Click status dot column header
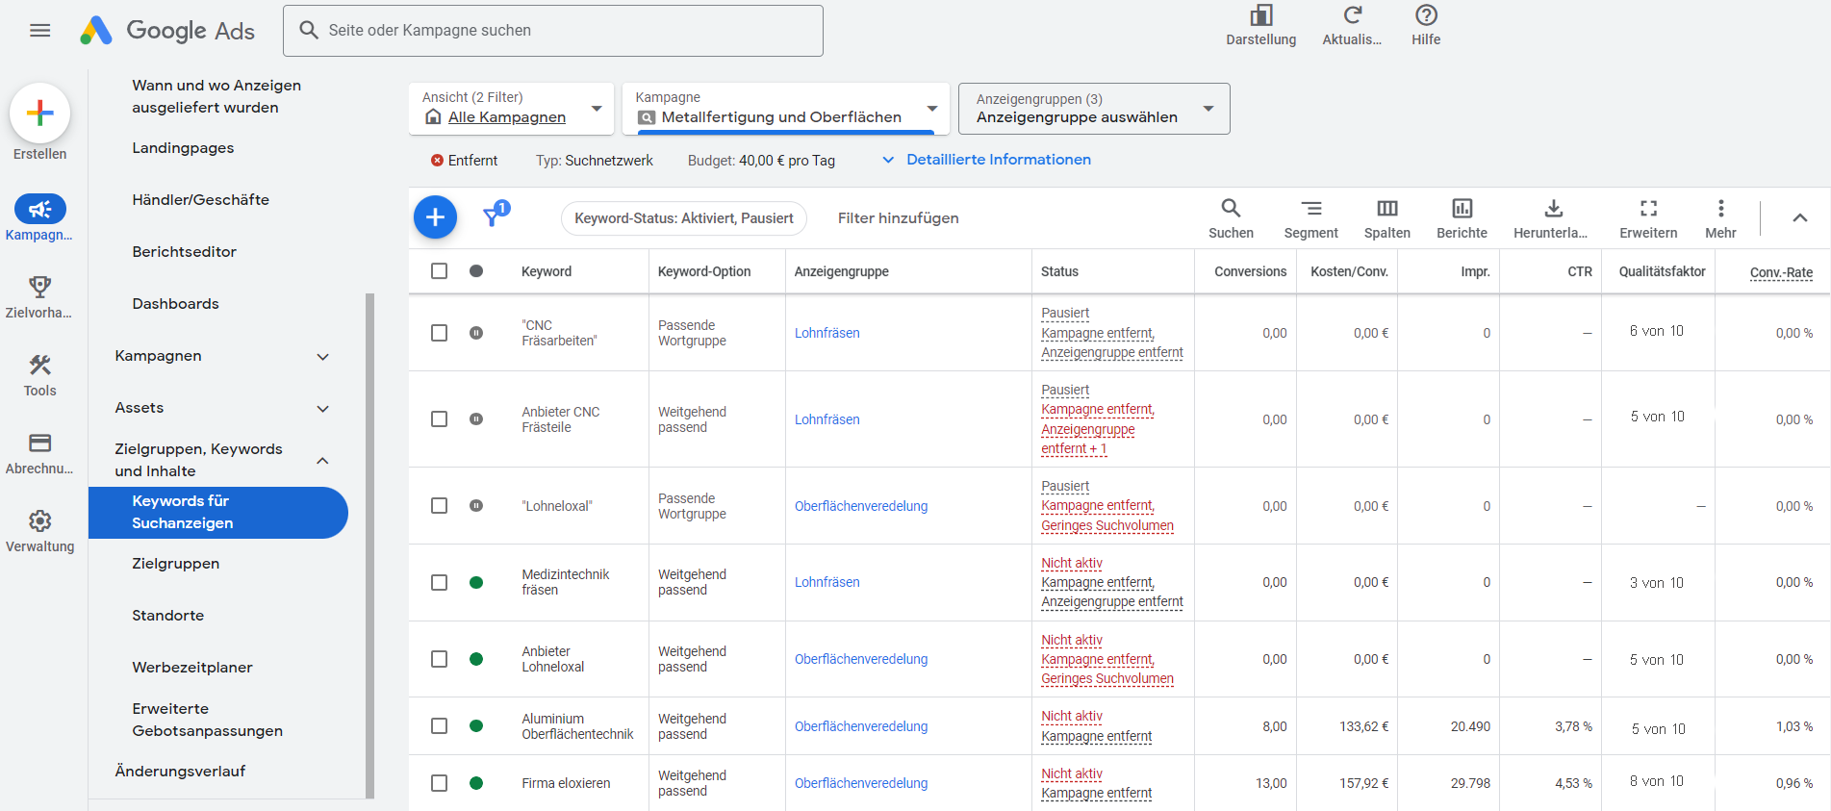Image resolution: width=1831 pixels, height=811 pixels. point(476,271)
